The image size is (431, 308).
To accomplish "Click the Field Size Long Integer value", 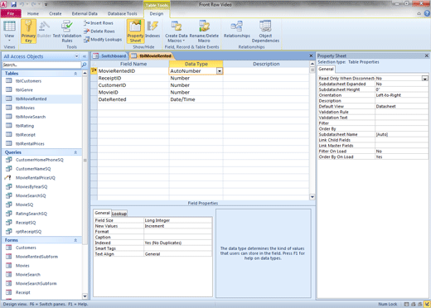I will coord(178,220).
